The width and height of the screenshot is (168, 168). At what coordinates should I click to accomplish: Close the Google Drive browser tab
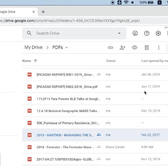pyautogui.click(x=34, y=12)
